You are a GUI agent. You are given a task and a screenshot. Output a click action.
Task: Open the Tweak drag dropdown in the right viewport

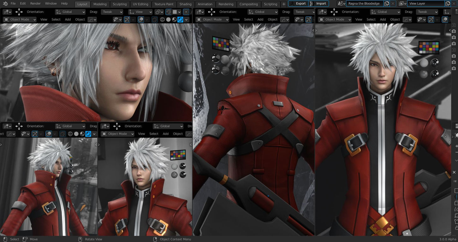pyautogui.click(x=427, y=12)
